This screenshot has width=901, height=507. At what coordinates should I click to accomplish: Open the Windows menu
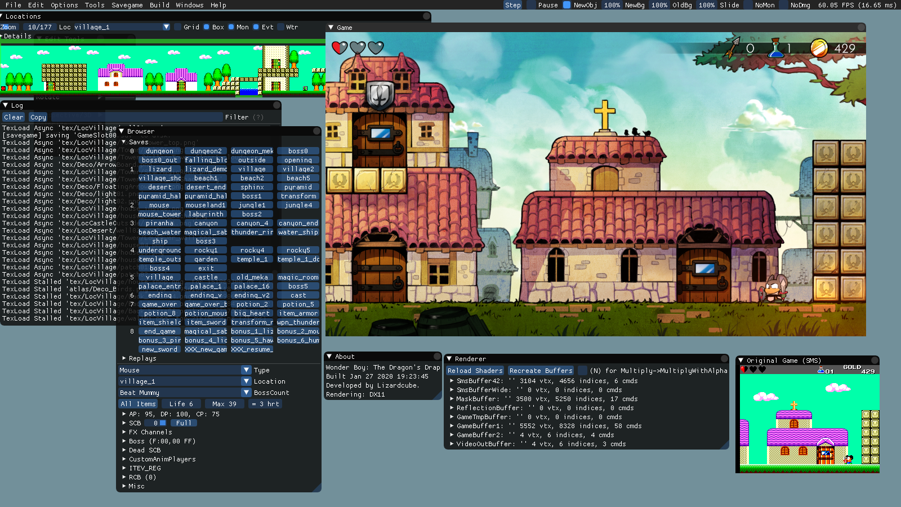click(189, 5)
